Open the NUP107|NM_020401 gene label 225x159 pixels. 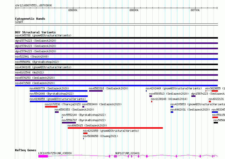[x=127, y=153]
